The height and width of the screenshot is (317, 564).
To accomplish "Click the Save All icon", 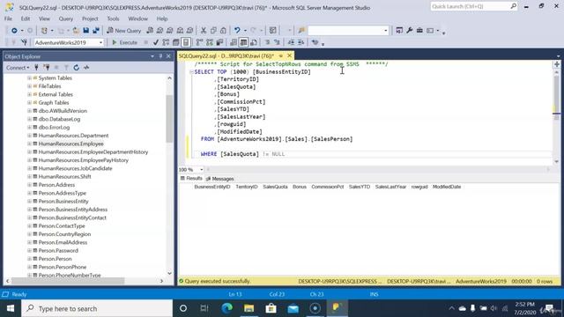I will pyautogui.click(x=96, y=31).
